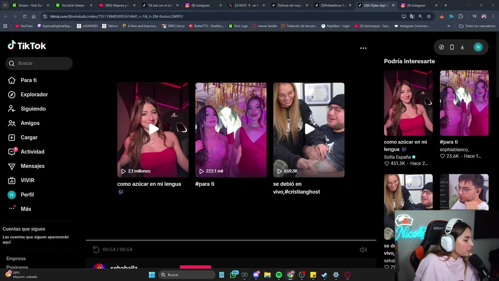Click the sebaballz username below the video
This screenshot has width=499, height=281.
124,267
